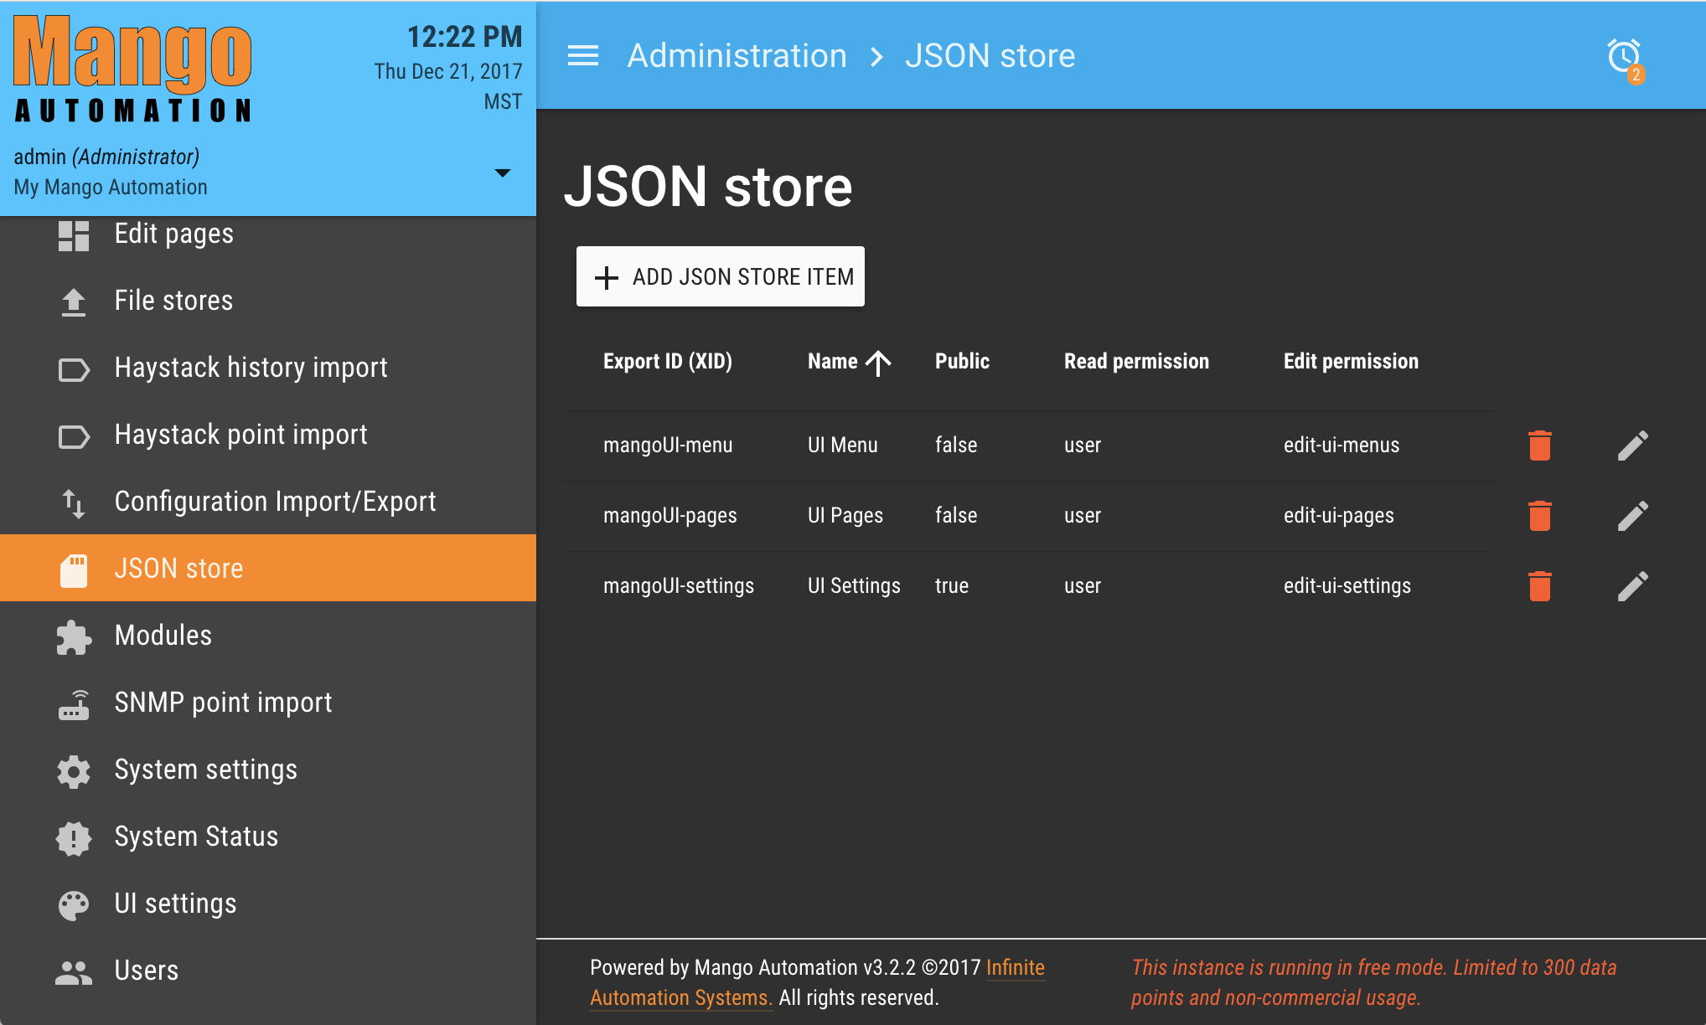Click Administration breadcrumb
This screenshot has width=1706, height=1025.
tap(737, 56)
